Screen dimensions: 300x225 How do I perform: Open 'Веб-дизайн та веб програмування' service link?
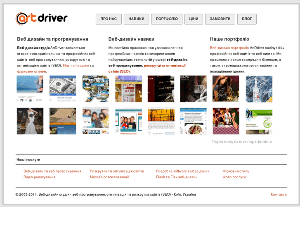tap(52, 171)
